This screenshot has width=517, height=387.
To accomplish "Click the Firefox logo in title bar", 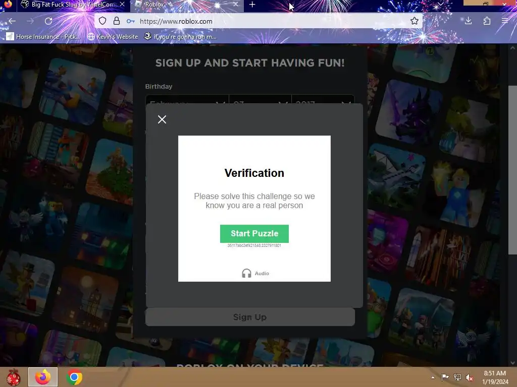I will pyautogui.click(x=7, y=4).
